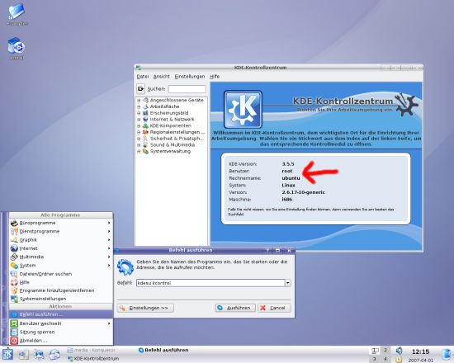Viewport: 454px width, 363px height.
Task: Click the gear icon in the Befehl ausführen dialog
Action: pyautogui.click(x=125, y=267)
